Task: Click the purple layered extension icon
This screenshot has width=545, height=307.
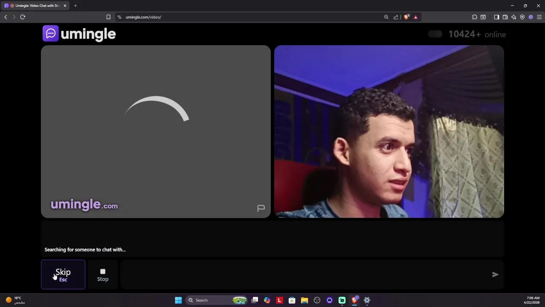Action: click(x=531, y=17)
